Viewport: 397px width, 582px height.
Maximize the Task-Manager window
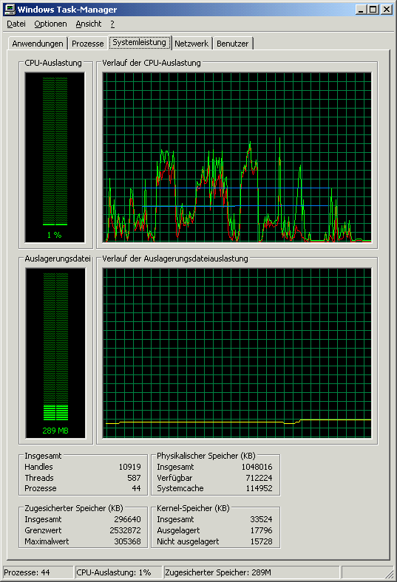click(373, 10)
